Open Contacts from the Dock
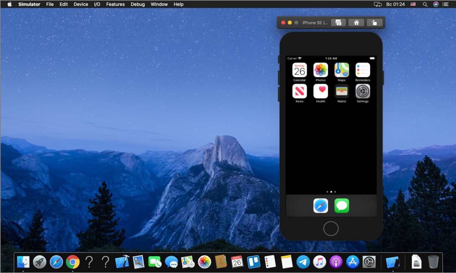 coord(221,262)
